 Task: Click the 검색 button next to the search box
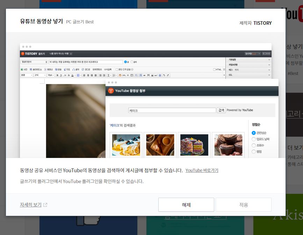pyautogui.click(x=221, y=110)
